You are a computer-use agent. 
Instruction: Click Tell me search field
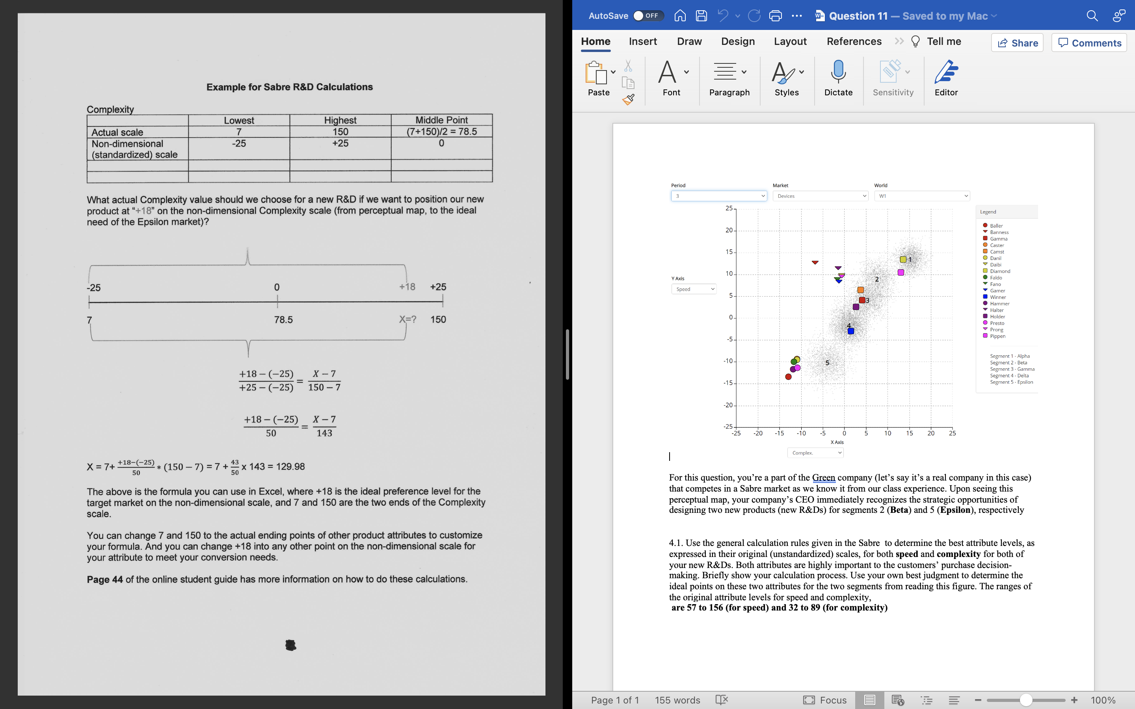coord(944,41)
